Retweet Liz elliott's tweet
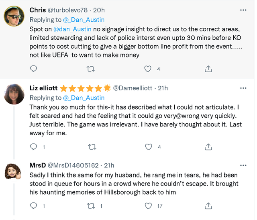 point(92,147)
